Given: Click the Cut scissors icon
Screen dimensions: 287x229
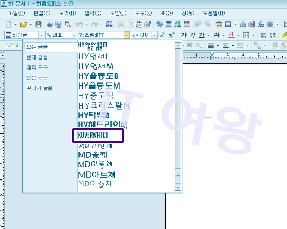Looking at the screenshot, I should (x=121, y=24).
